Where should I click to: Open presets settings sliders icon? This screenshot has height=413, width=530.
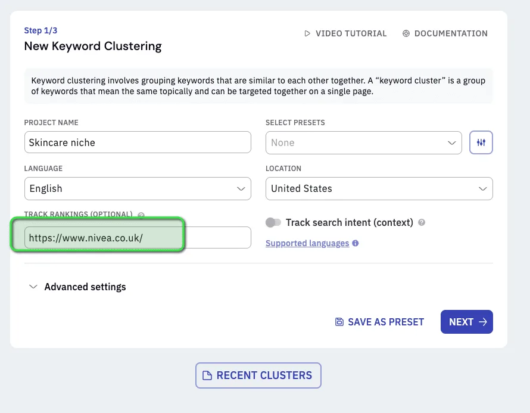click(x=481, y=142)
